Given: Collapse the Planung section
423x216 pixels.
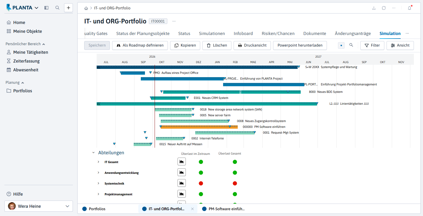Looking at the screenshot, I should point(23,82).
